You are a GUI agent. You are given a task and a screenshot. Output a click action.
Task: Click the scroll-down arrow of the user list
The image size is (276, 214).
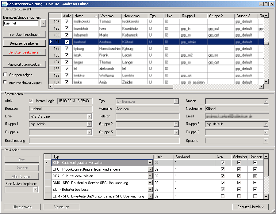pyautogui.click(x=266, y=81)
